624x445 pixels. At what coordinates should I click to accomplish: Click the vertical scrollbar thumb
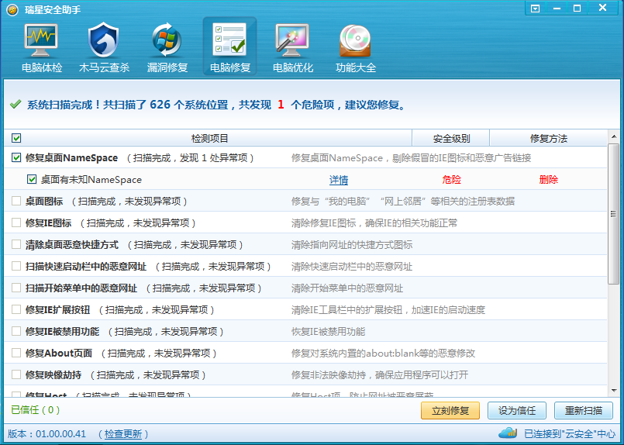tap(614, 214)
